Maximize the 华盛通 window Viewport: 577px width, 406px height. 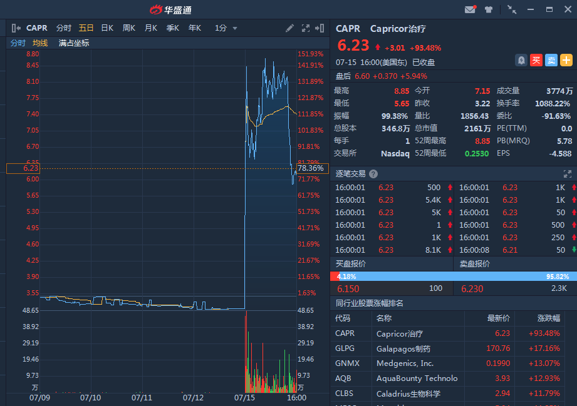coord(549,9)
